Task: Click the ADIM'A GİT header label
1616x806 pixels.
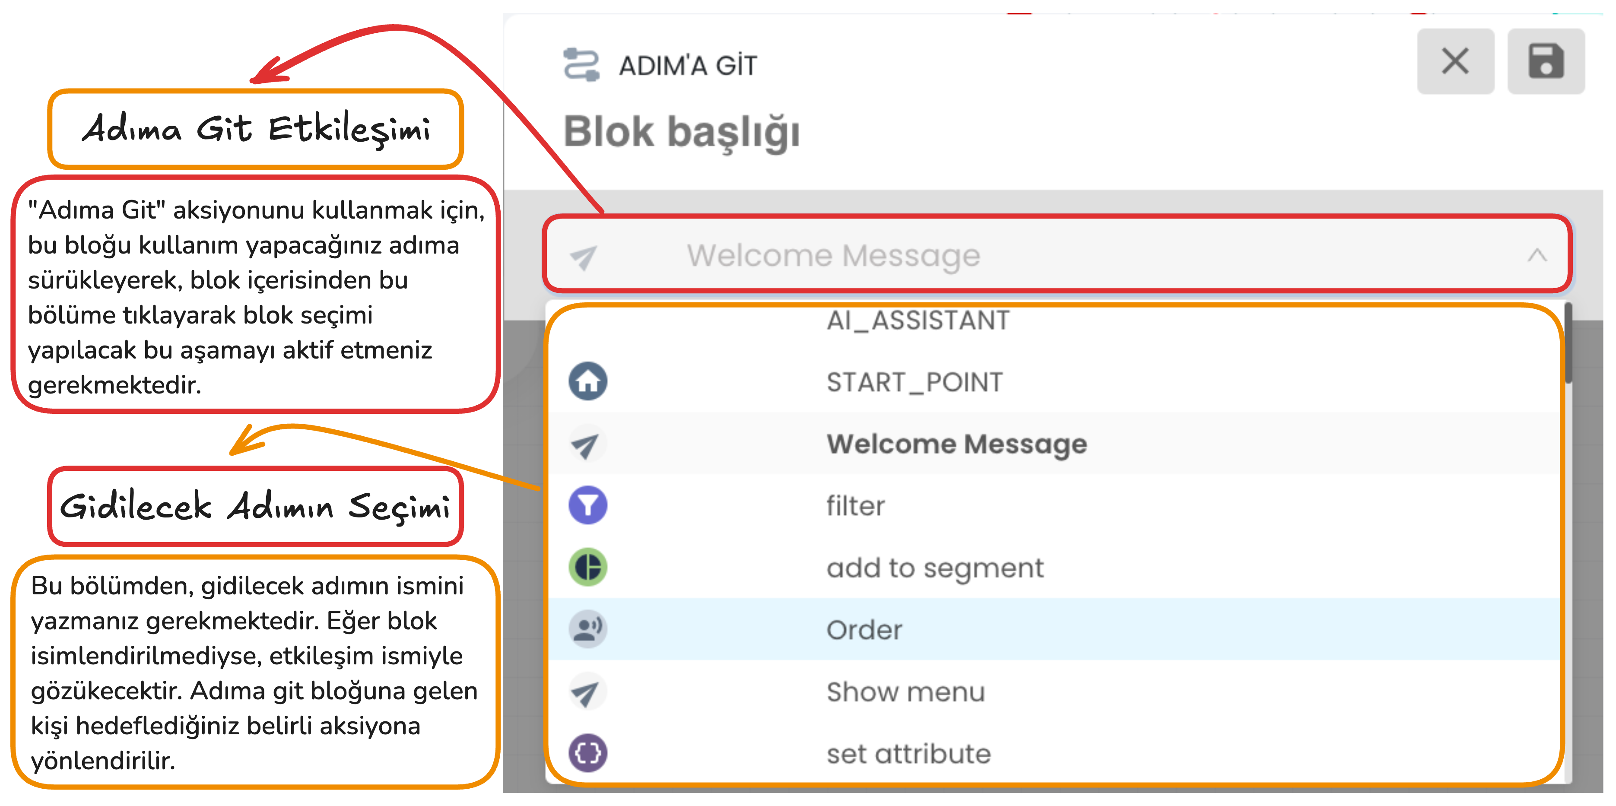Action: click(x=688, y=66)
